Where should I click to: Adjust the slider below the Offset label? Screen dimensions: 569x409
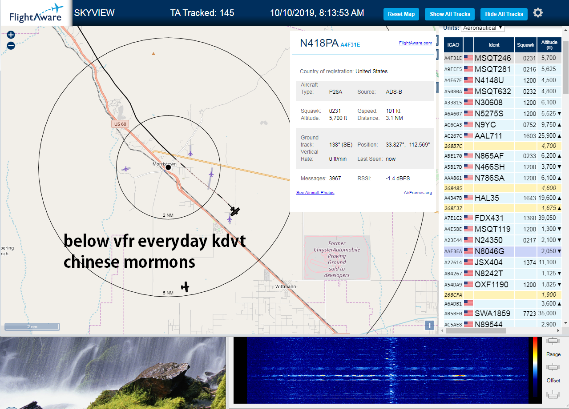point(553,394)
